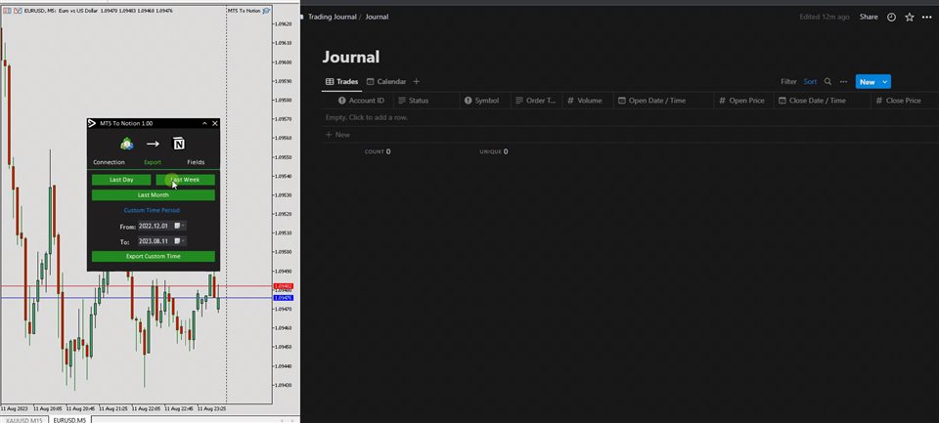Open database view options three dots

point(843,81)
